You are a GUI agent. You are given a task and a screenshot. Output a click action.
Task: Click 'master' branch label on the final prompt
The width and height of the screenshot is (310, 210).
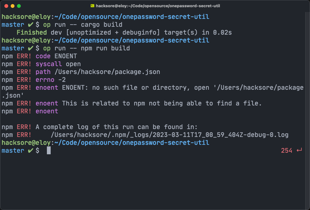point(13,150)
